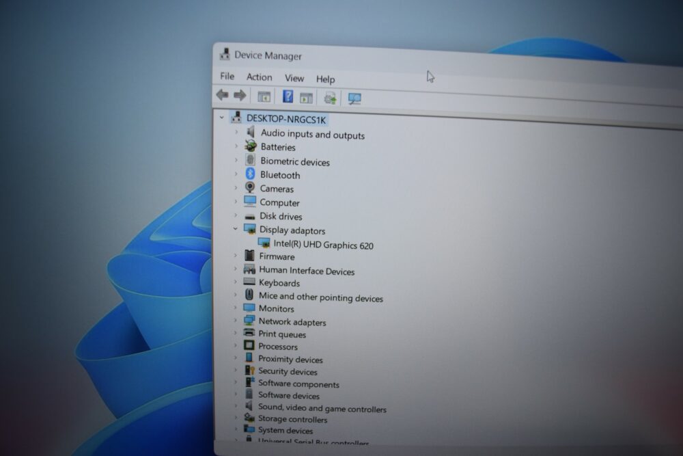Select Biometric devices label
Screen dimensions: 683x456
coord(295,162)
